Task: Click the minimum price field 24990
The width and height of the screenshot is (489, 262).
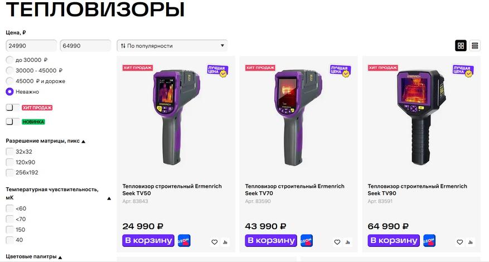Action: [x=31, y=46]
